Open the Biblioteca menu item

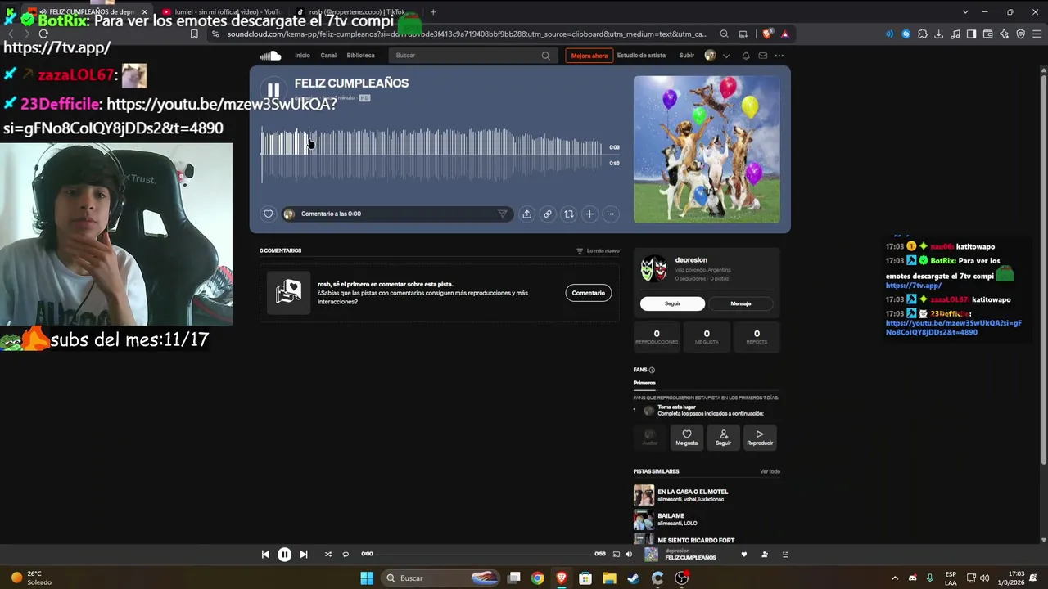point(360,56)
